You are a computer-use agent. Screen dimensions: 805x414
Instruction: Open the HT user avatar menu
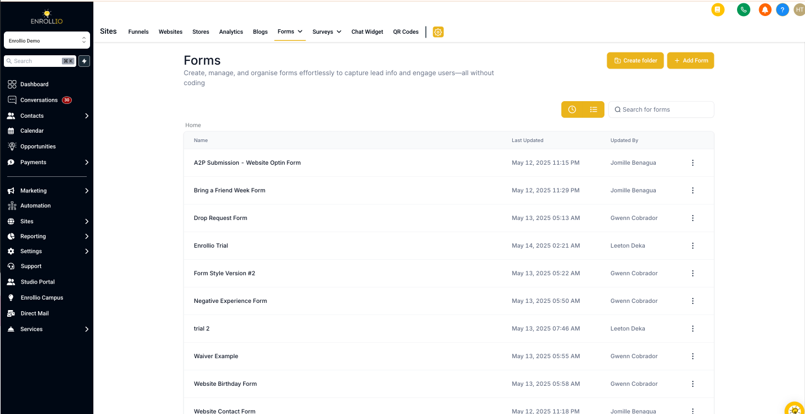(799, 9)
